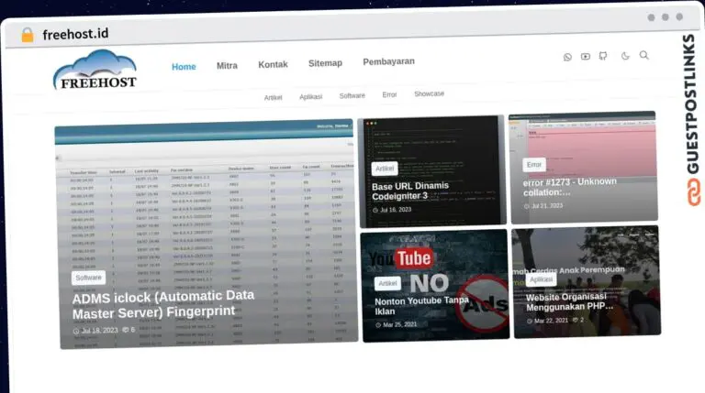Click the YouTube channel icon

(x=586, y=57)
